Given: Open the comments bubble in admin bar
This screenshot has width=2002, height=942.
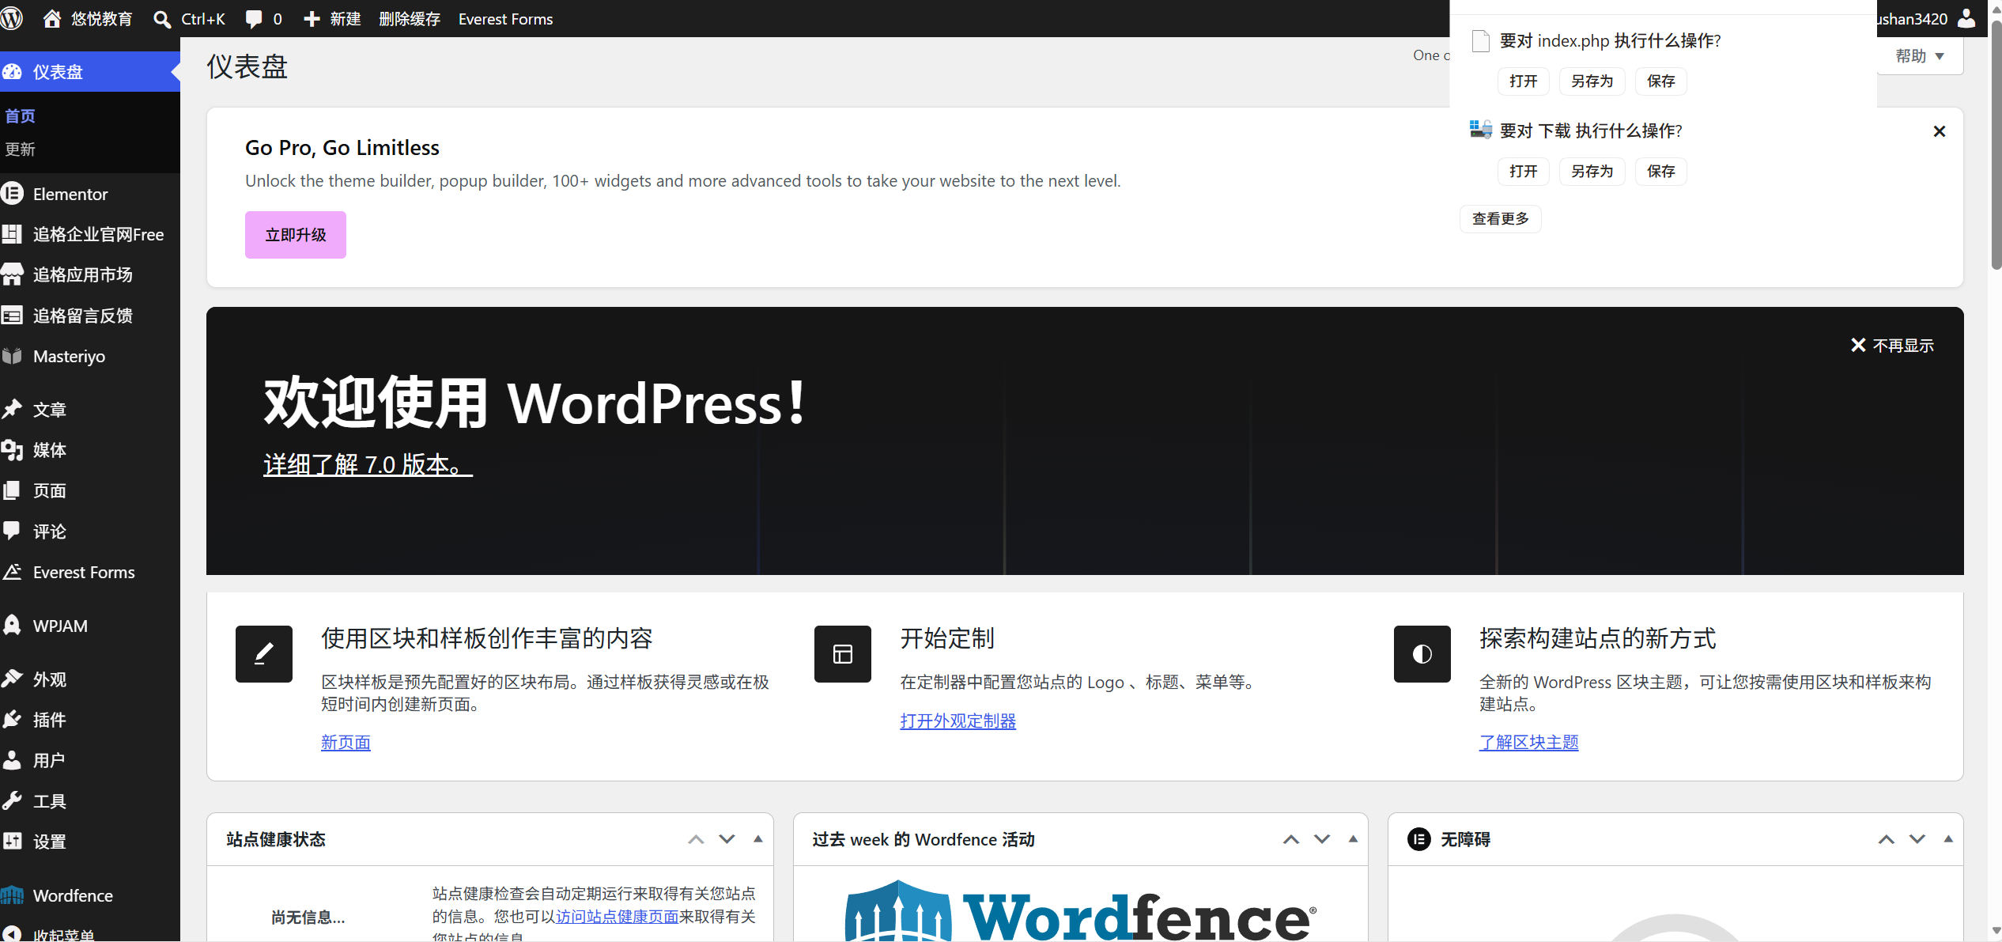Looking at the screenshot, I should point(254,19).
